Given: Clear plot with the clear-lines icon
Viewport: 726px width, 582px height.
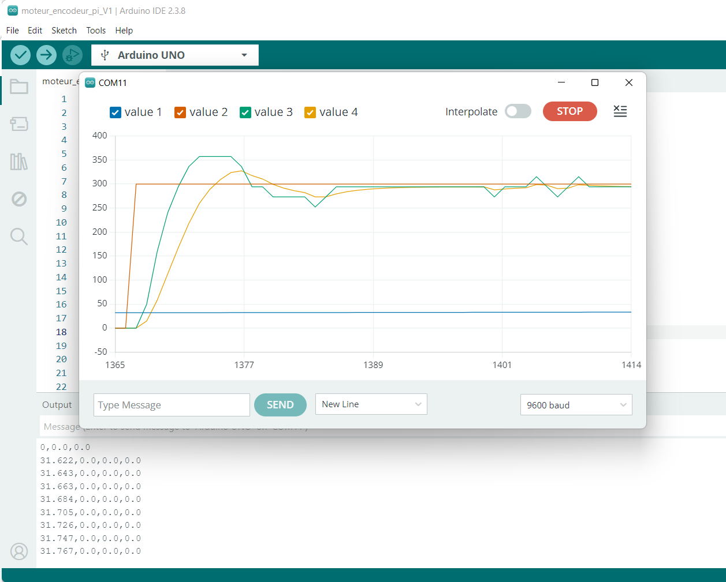Looking at the screenshot, I should [620, 111].
